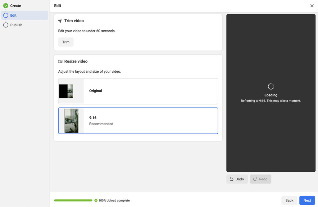The width and height of the screenshot is (318, 207).
Task: Click the Resize video panel icon
Action: pyautogui.click(x=60, y=61)
